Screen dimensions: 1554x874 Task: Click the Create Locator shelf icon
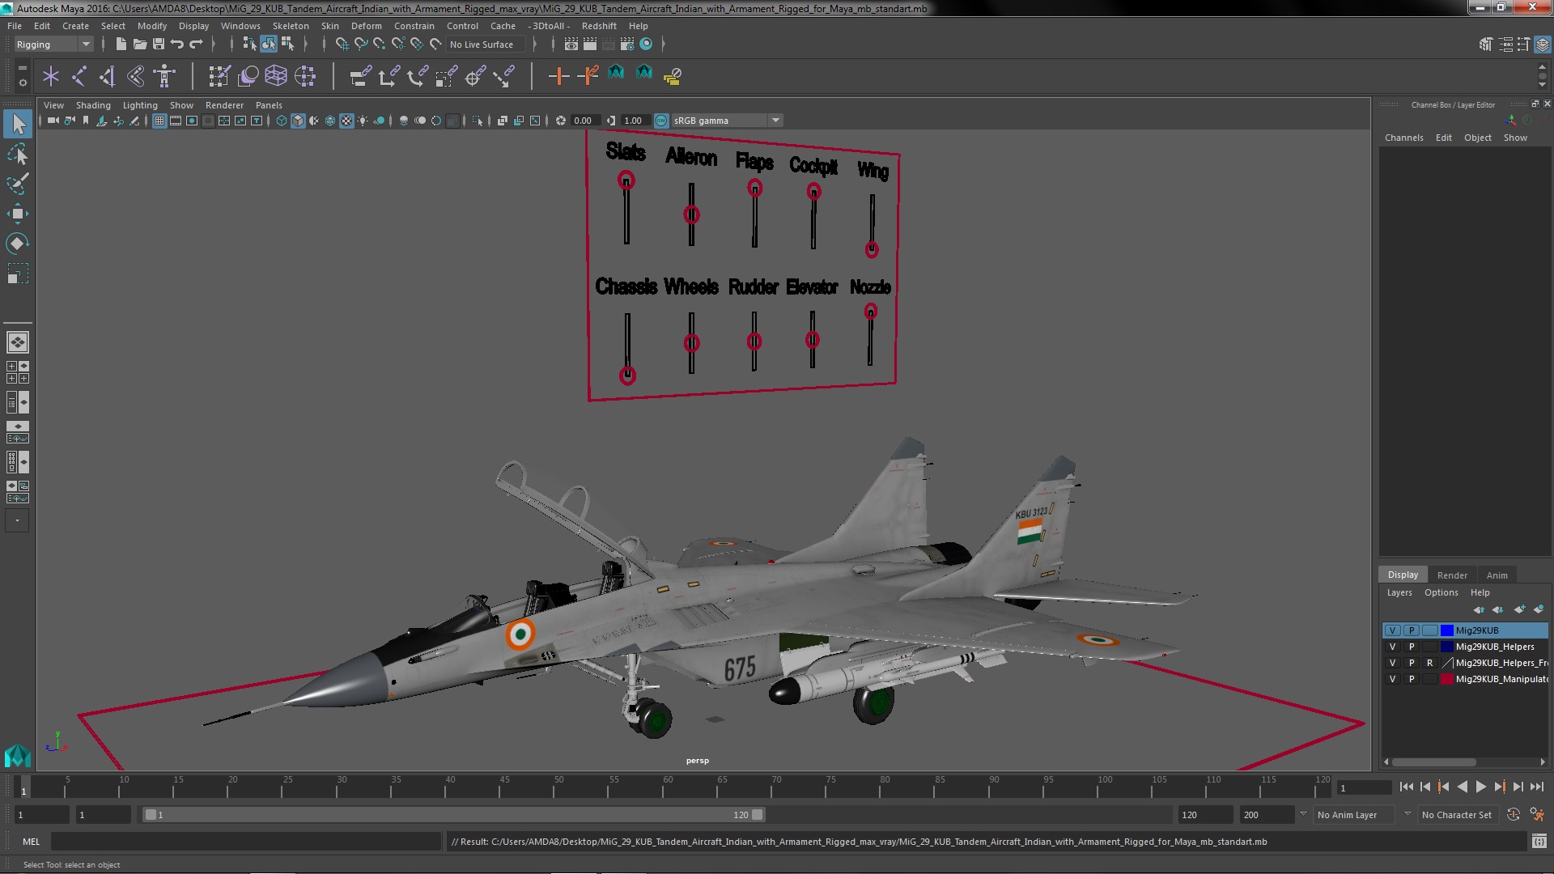(51, 76)
